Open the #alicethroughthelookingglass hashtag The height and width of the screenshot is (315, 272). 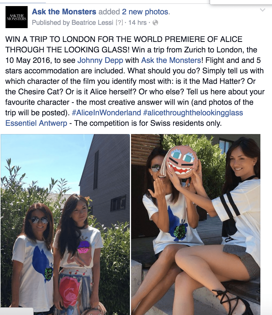193,113
